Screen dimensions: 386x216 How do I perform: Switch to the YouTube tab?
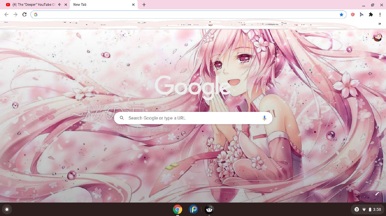pos(32,4)
